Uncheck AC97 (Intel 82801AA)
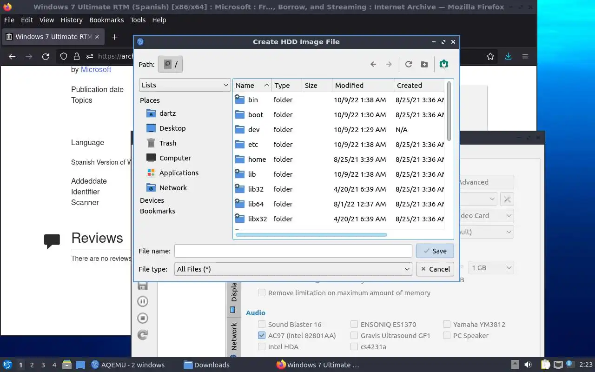 click(262, 335)
